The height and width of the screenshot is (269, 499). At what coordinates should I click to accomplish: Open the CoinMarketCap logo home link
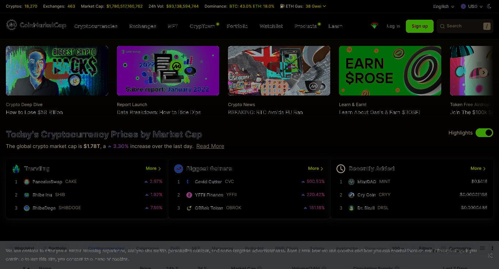click(36, 25)
